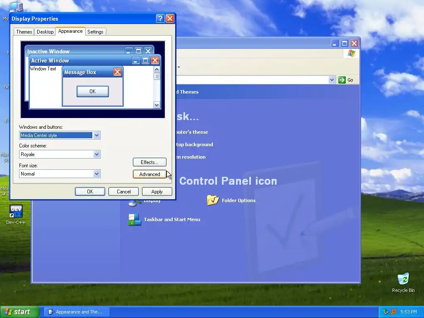Image resolution: width=424 pixels, height=318 pixels.
Task: Confirm Display Properties with OK
Action: (90, 191)
